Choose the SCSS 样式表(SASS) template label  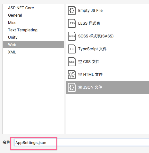(x=96, y=36)
